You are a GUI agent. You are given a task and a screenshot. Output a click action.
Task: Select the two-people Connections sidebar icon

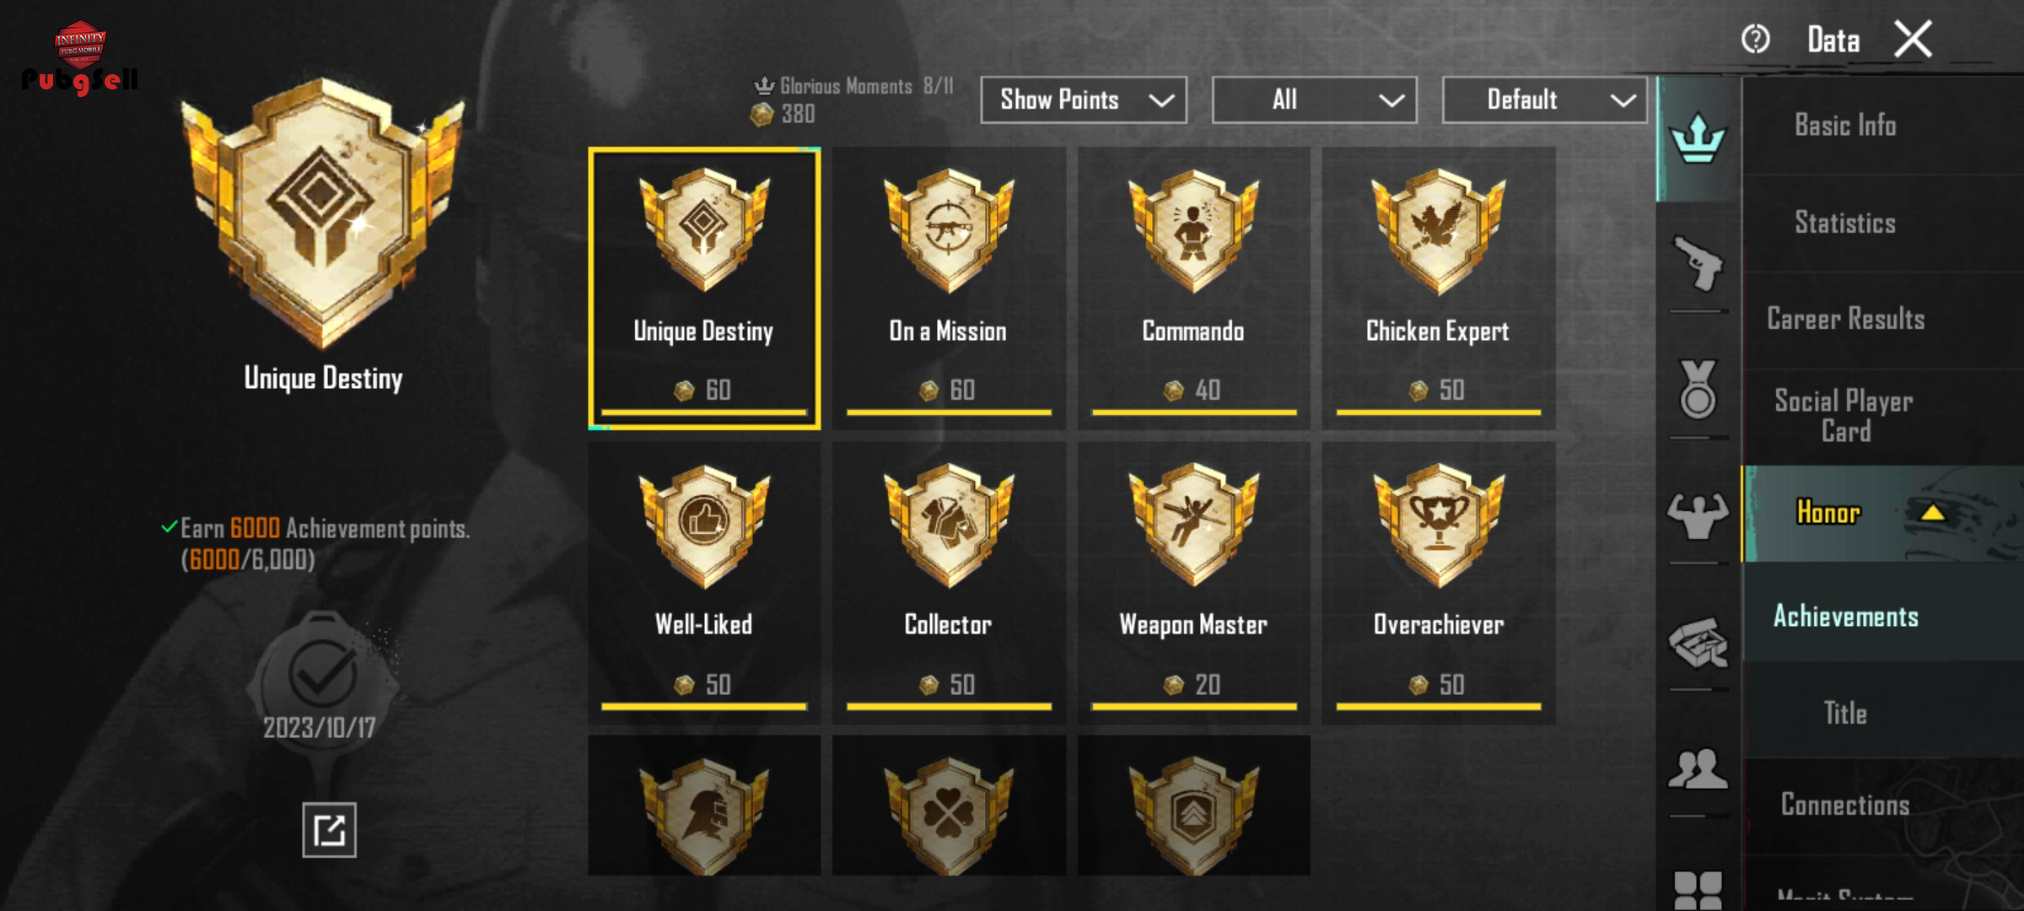pyautogui.click(x=1698, y=768)
